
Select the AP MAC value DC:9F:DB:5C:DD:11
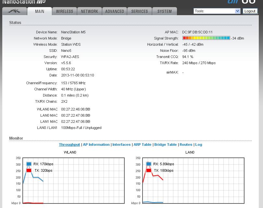[197, 32]
